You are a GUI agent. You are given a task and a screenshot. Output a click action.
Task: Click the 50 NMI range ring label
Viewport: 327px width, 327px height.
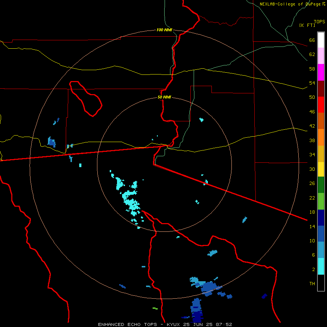click(164, 97)
